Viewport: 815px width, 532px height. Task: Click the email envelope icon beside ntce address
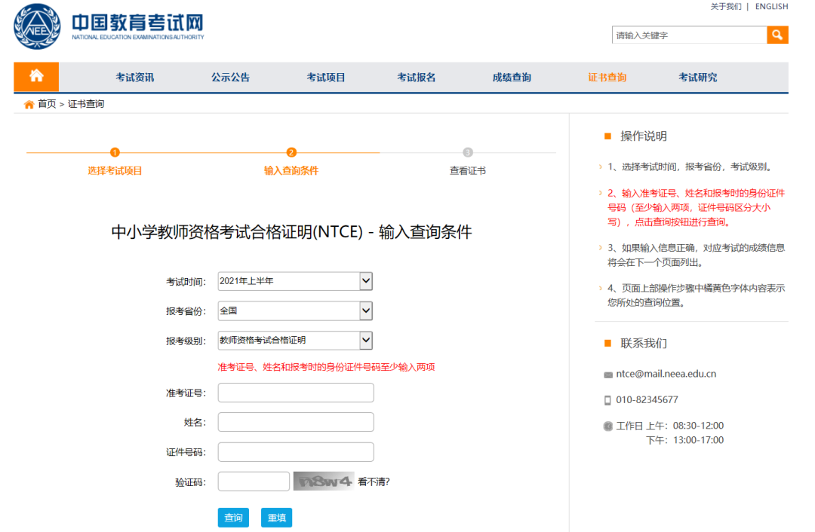click(608, 375)
